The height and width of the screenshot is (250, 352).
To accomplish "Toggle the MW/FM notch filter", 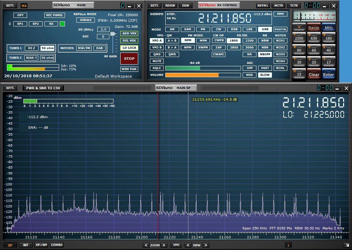I will point(84,48).
